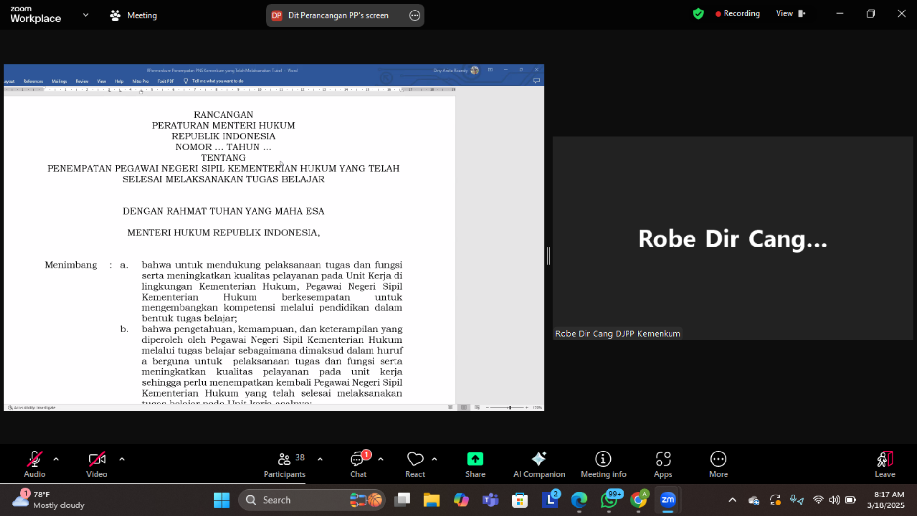Click the green encryption shield icon
The width and height of the screenshot is (917, 516).
coord(698,13)
